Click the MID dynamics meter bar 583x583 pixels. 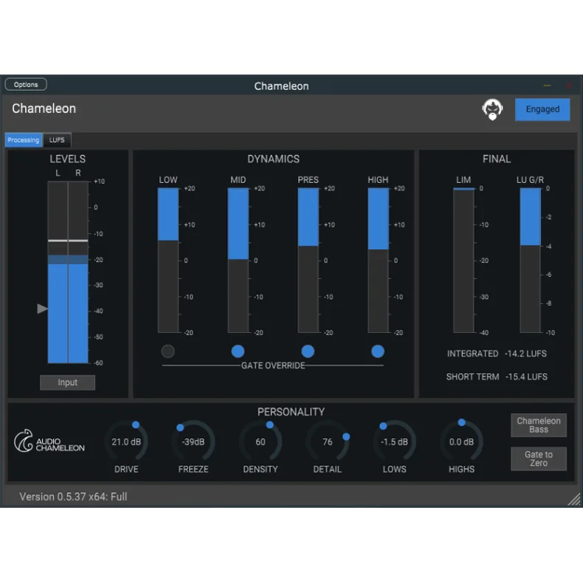pos(238,260)
